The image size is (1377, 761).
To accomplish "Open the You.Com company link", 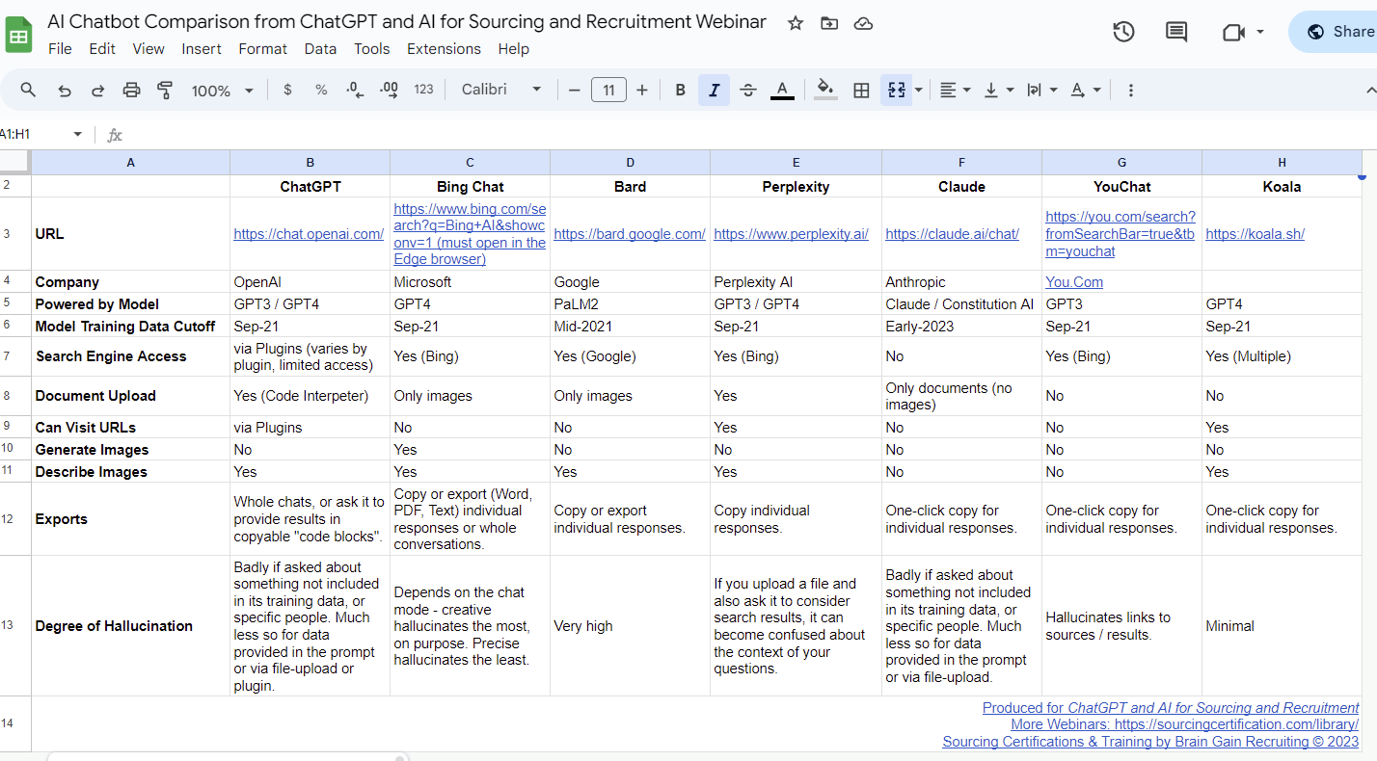I will click(x=1074, y=282).
